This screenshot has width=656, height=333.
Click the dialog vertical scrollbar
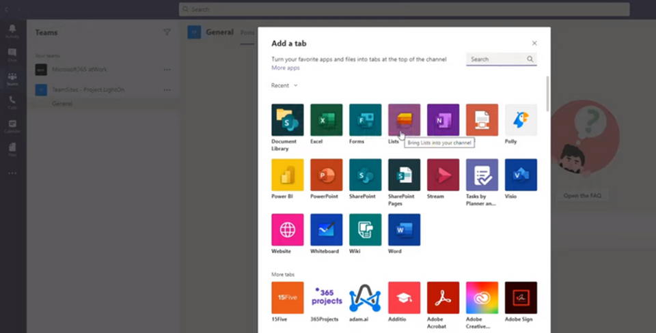coord(548,93)
